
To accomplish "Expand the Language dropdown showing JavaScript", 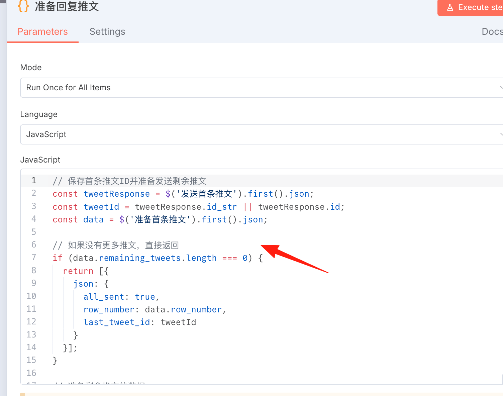I will pyautogui.click(x=262, y=134).
